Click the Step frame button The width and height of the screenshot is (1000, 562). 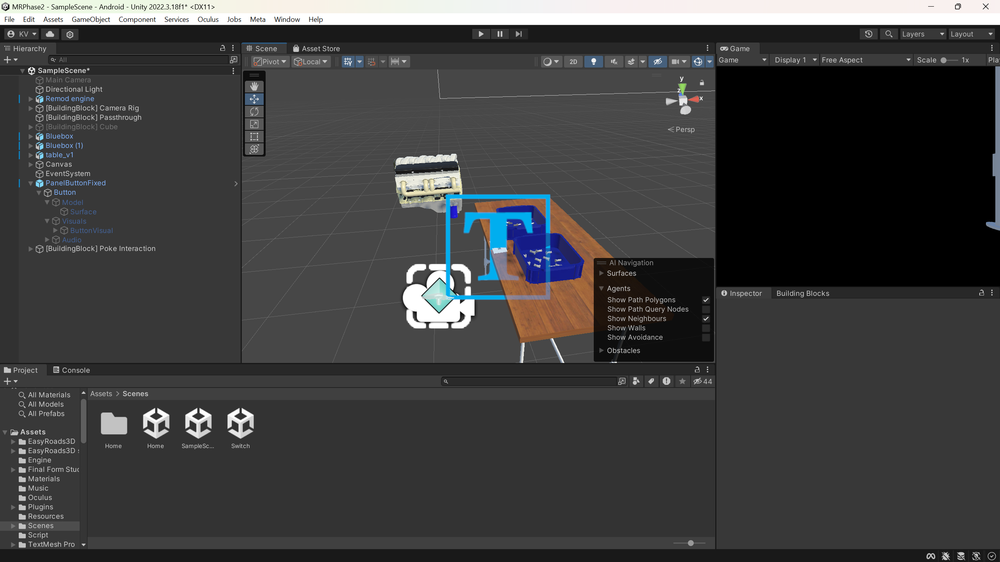tap(518, 34)
